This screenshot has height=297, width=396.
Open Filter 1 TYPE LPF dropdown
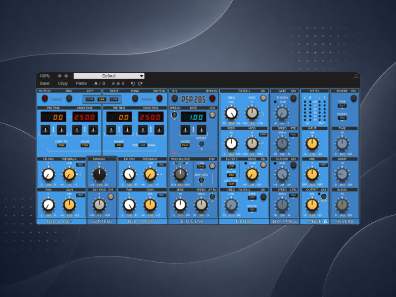(231, 167)
